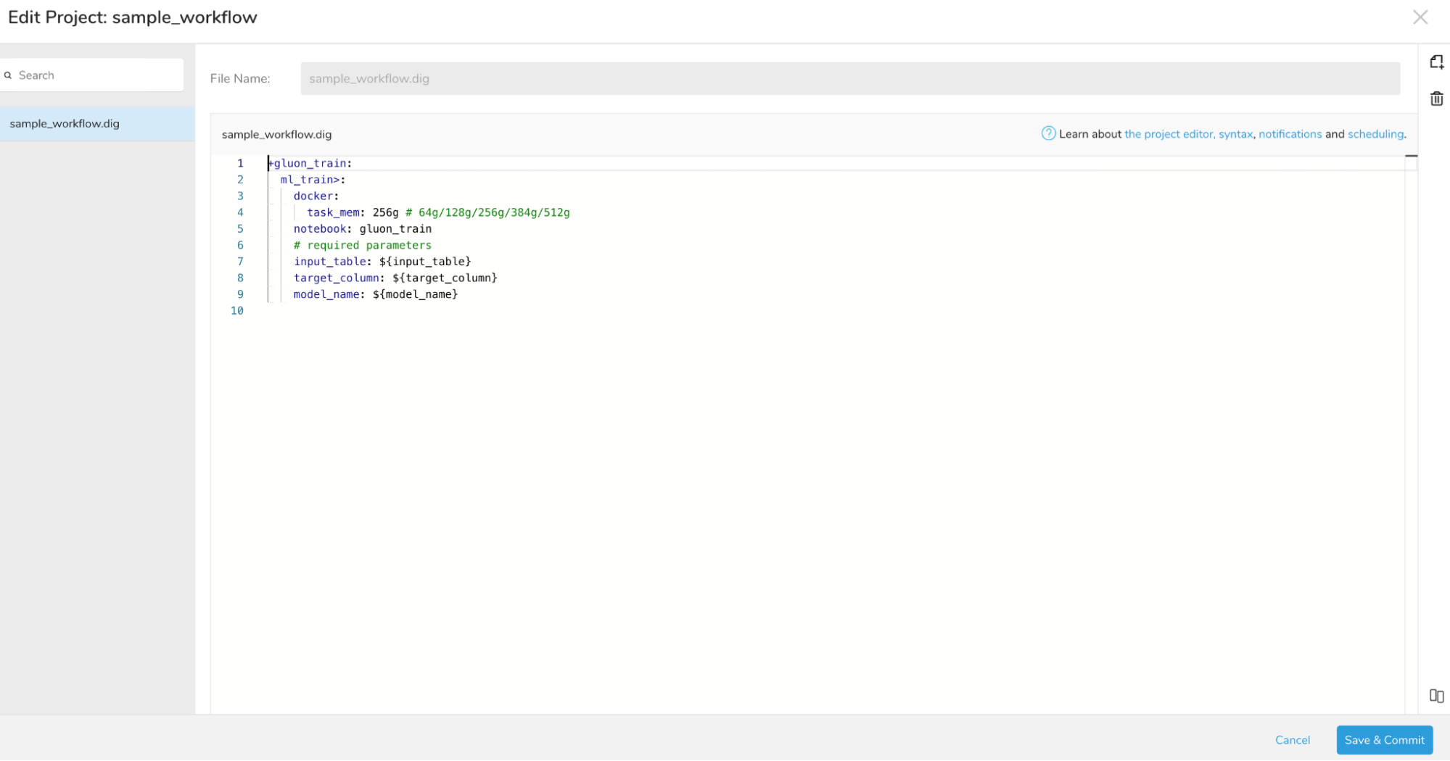Click the magnifier icon in search box
1450x761 pixels.
coord(9,75)
